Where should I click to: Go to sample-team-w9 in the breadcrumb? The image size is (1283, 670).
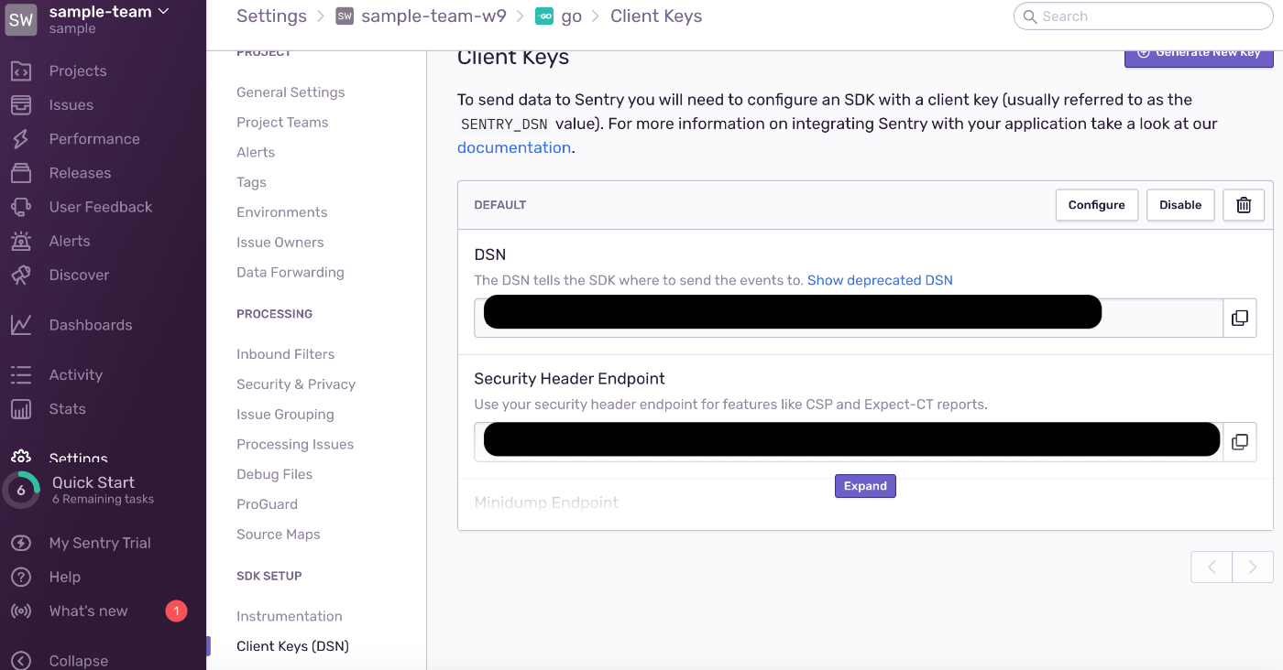coord(433,16)
